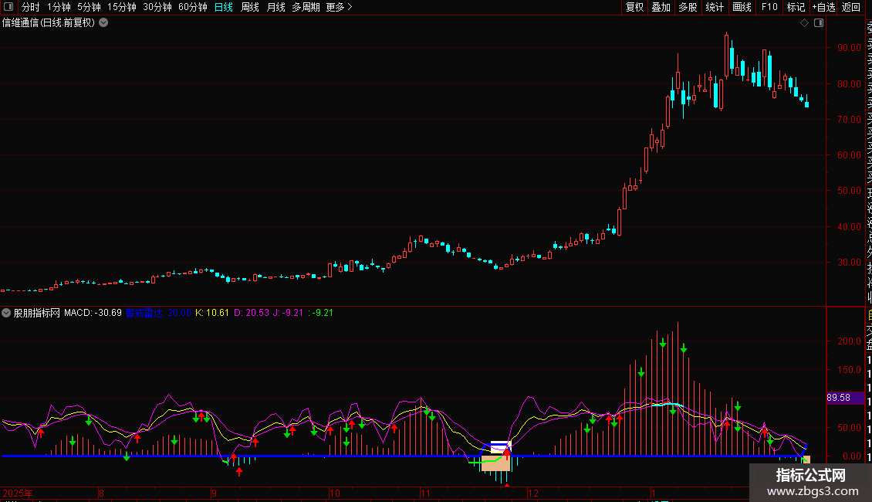The image size is (872, 502).
Task: Switch to the 日线 daily chart period
Action: pyautogui.click(x=224, y=7)
